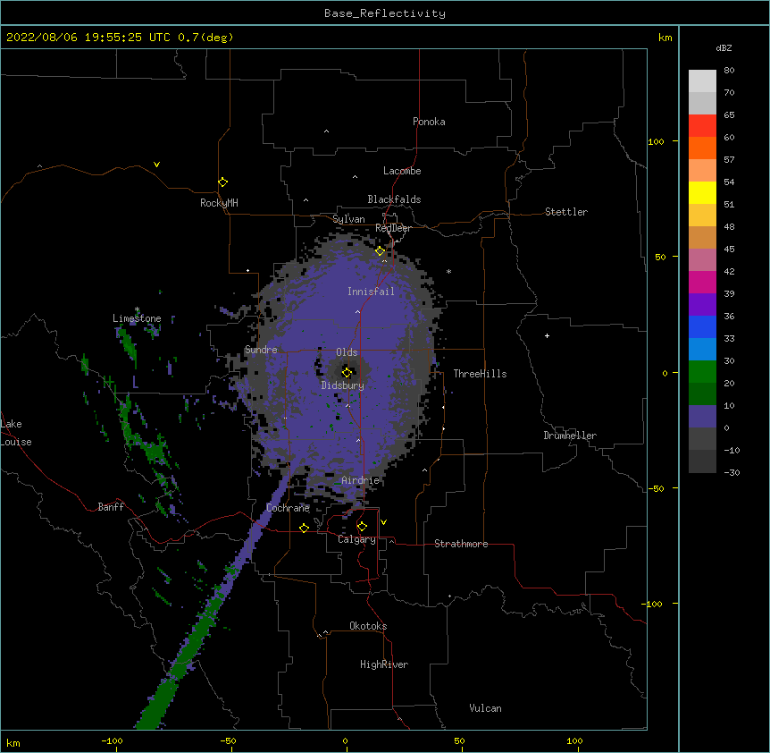Pick the magenta 39-42 dBZ legend swatch
Screen dimensions: 770x753
pyautogui.click(x=702, y=282)
